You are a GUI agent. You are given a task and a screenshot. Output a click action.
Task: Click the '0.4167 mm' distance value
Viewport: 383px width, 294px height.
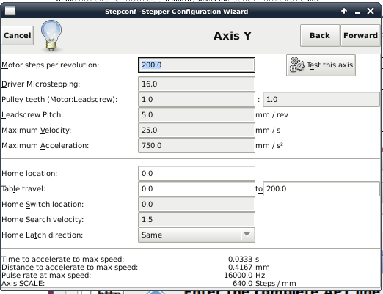249,267
